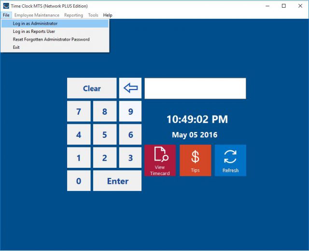Click the Enter keypad button
The width and height of the screenshot is (309, 251).
pos(117,181)
